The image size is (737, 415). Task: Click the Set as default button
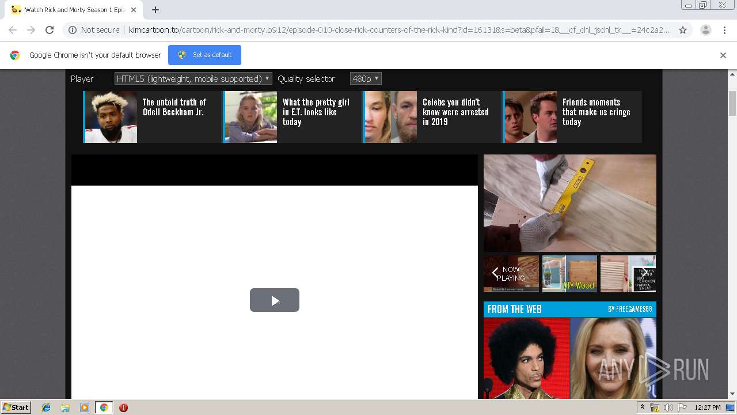(204, 55)
